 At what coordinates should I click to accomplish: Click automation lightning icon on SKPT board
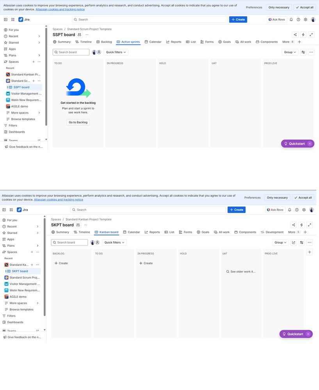(301, 225)
